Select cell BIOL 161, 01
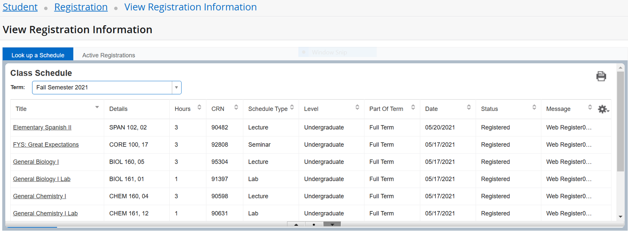Image resolution: width=628 pixels, height=235 pixels. 127,179
